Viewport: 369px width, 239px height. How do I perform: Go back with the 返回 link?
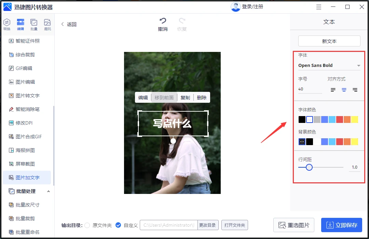[x=69, y=24]
